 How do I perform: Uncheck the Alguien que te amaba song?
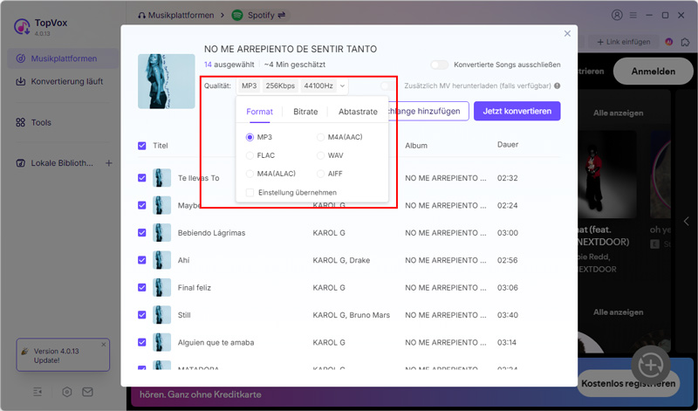click(142, 342)
